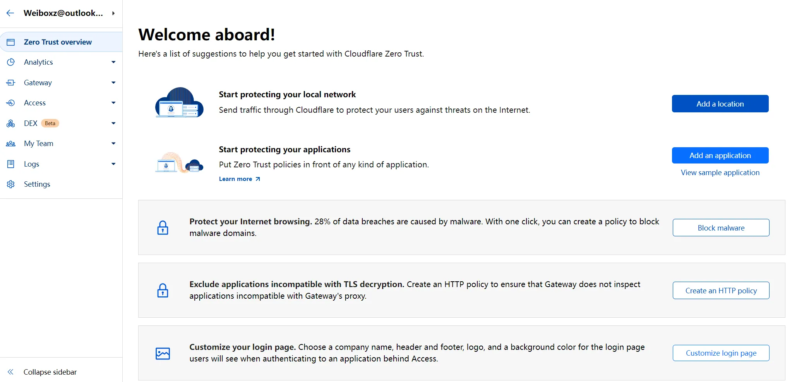
Task: Click the My Team people icon
Action: click(11, 143)
